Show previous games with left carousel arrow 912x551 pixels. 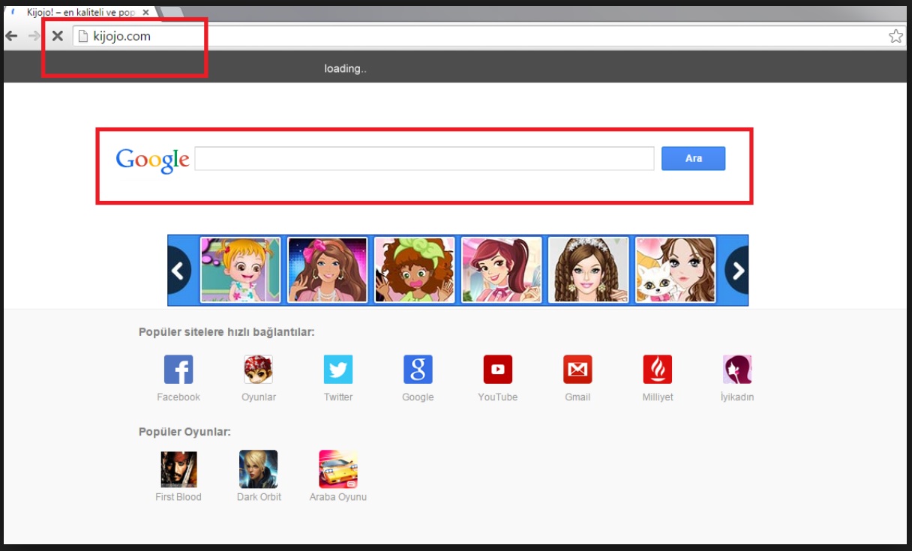tap(178, 270)
